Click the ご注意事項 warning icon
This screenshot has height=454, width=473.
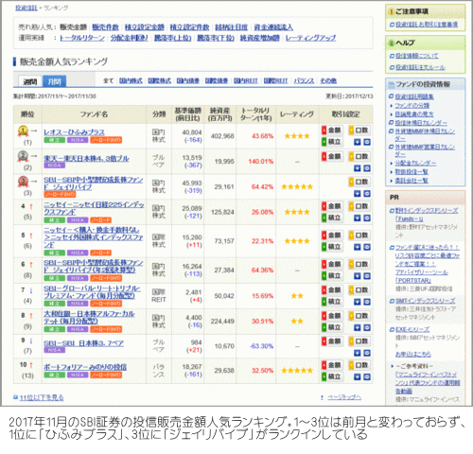tap(392, 11)
